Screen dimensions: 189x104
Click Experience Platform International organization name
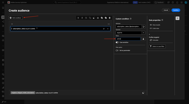tap(118, 2)
